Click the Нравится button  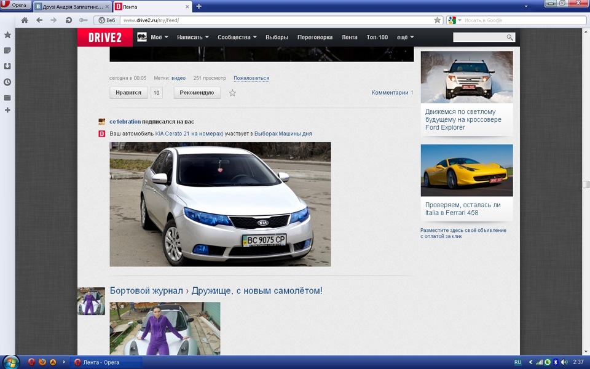[128, 93]
